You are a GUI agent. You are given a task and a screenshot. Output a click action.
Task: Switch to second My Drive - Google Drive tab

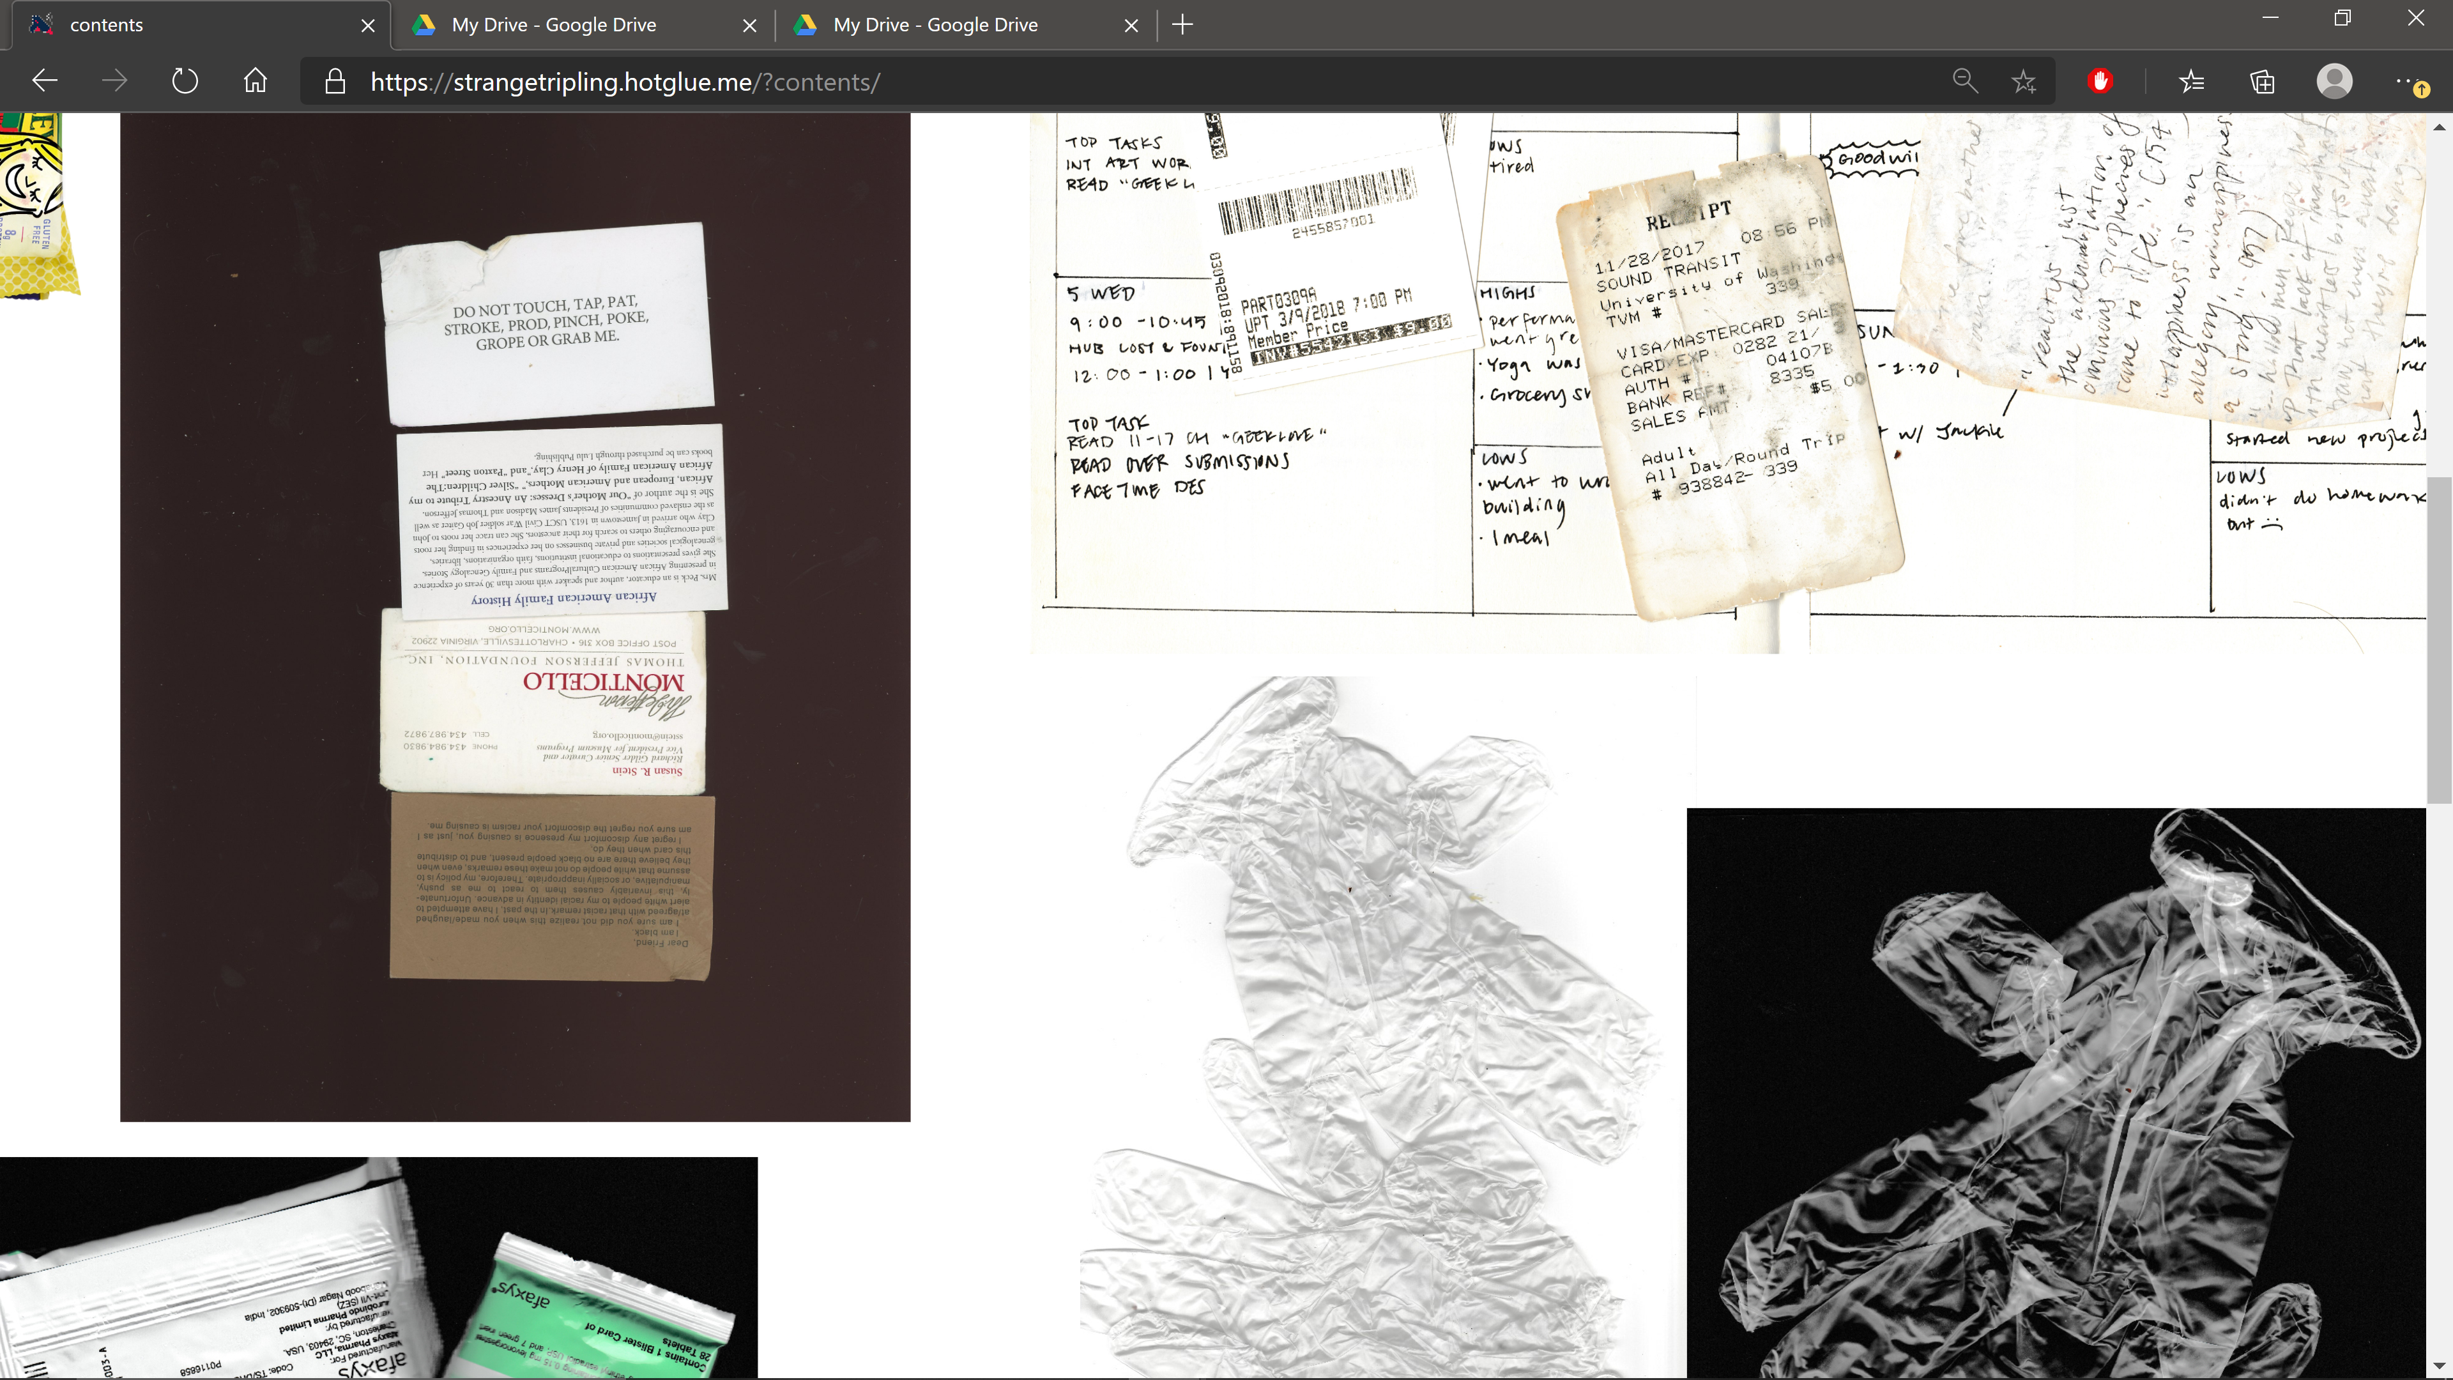point(965,25)
